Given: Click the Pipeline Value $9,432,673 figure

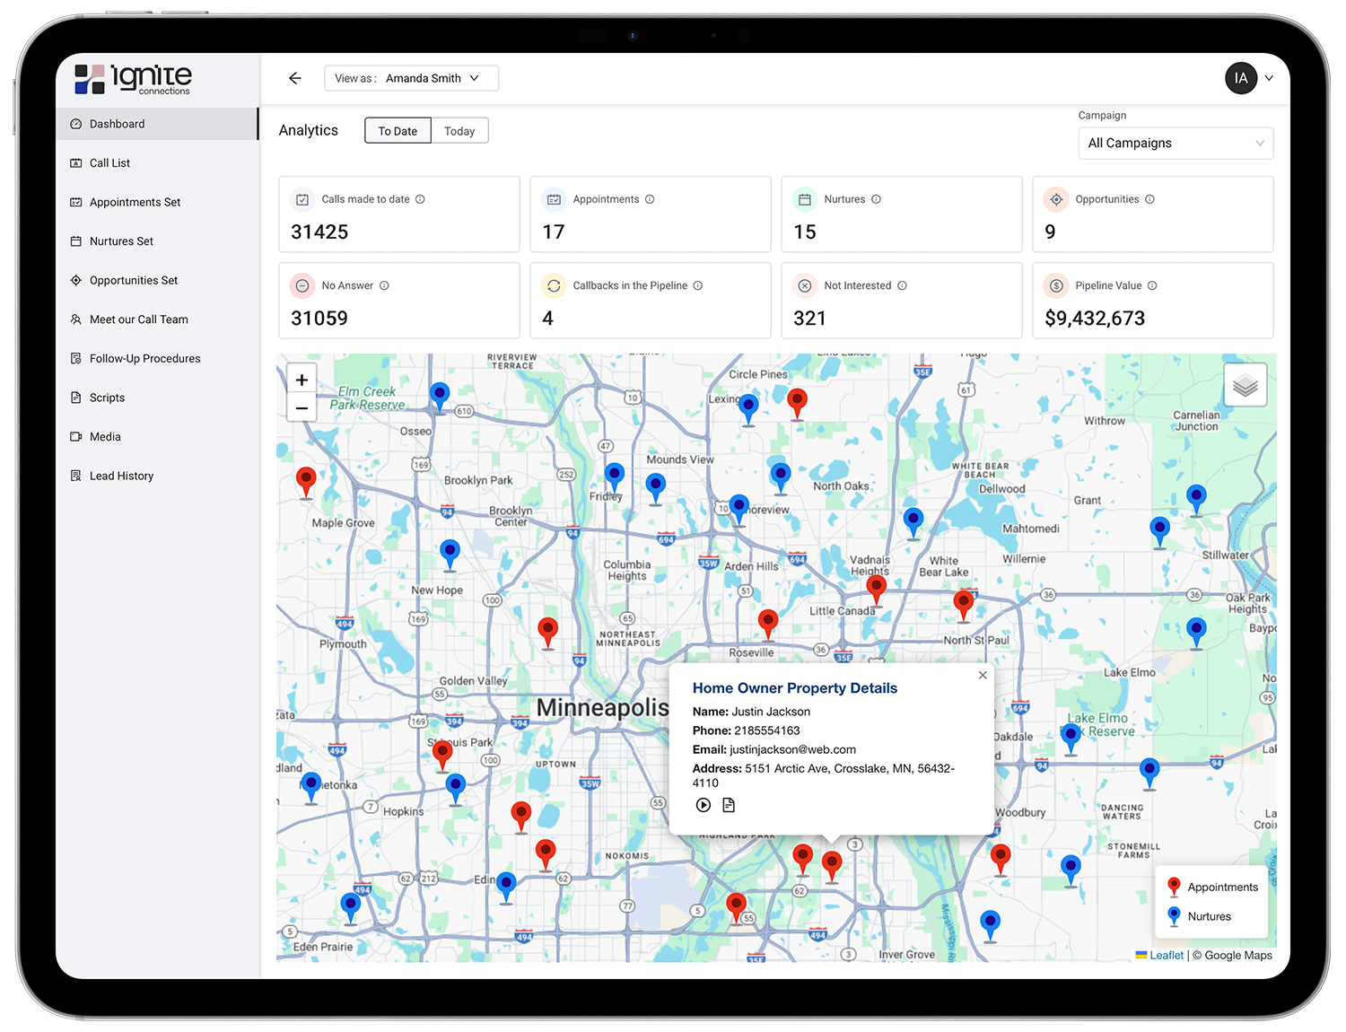Looking at the screenshot, I should [1095, 319].
